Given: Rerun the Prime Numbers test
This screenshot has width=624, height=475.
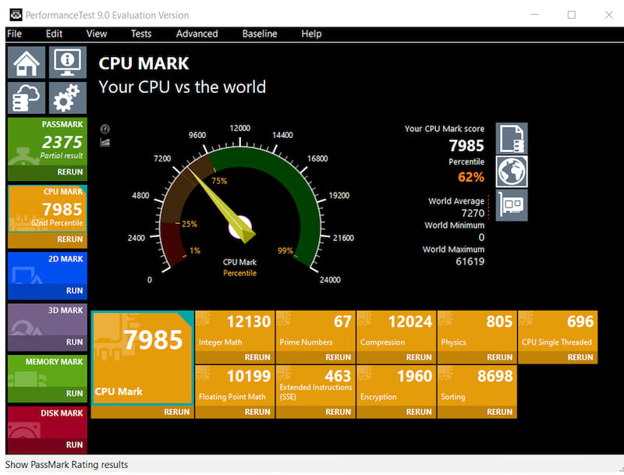Looking at the screenshot, I should [x=316, y=358].
